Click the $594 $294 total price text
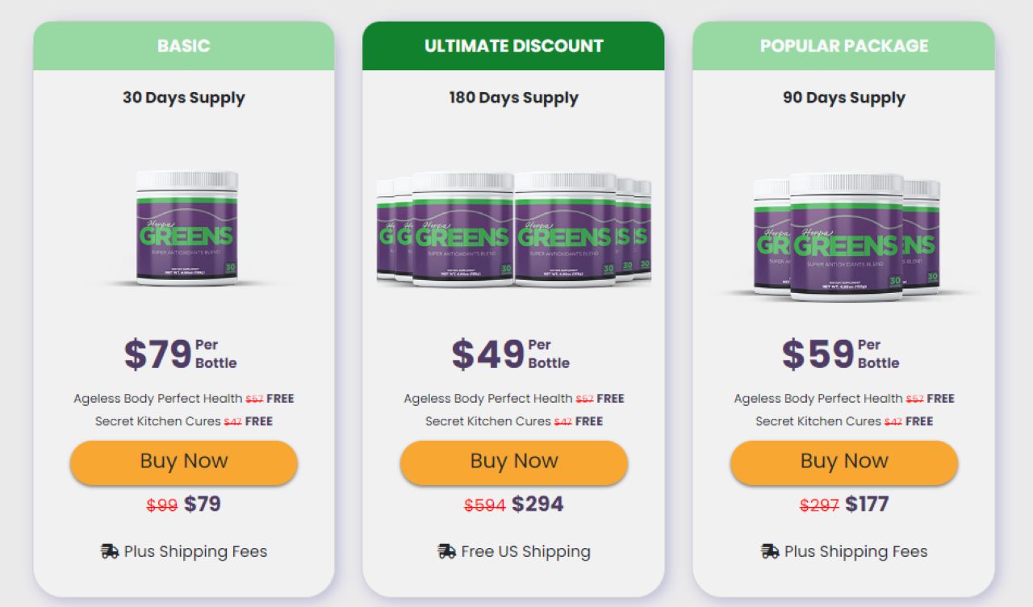Screen dimensions: 1033x607 (x=514, y=504)
